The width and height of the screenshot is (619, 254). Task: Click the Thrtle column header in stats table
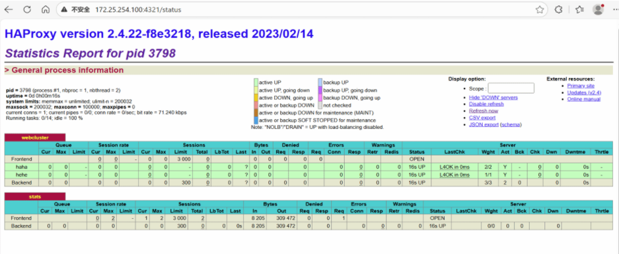602,211
